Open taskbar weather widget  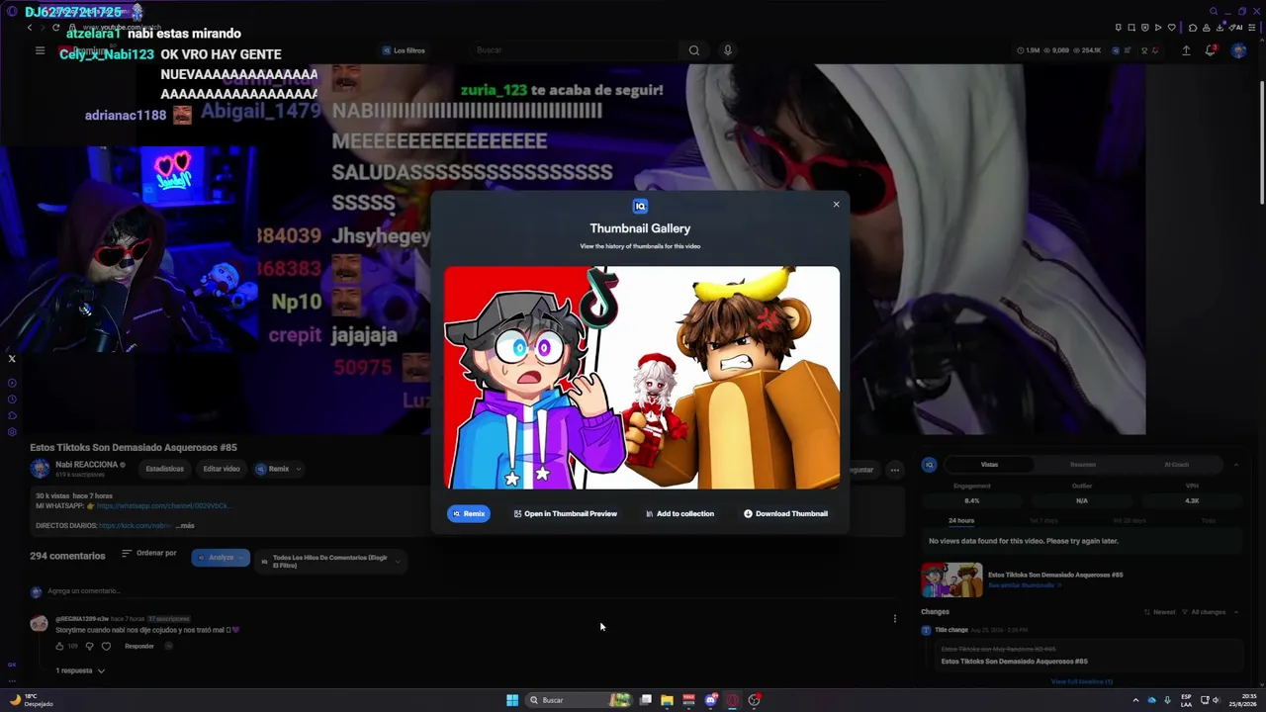pyautogui.click(x=32, y=700)
